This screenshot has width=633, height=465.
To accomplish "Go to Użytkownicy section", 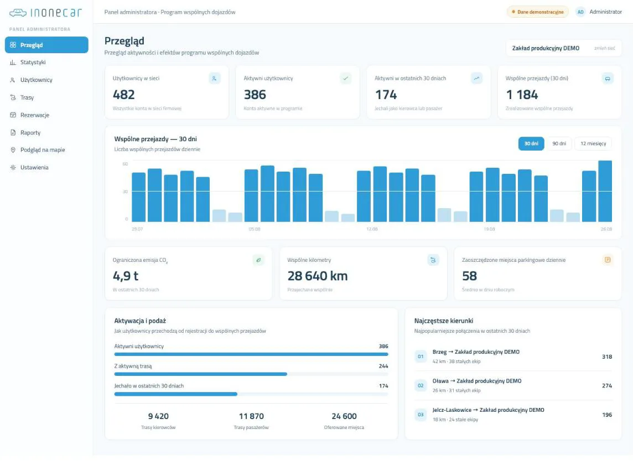I will [46, 80].
